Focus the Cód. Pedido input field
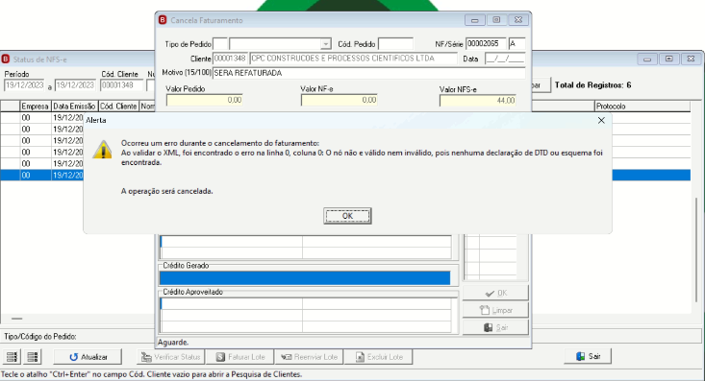Screen dimensions: 705x381 395,44
